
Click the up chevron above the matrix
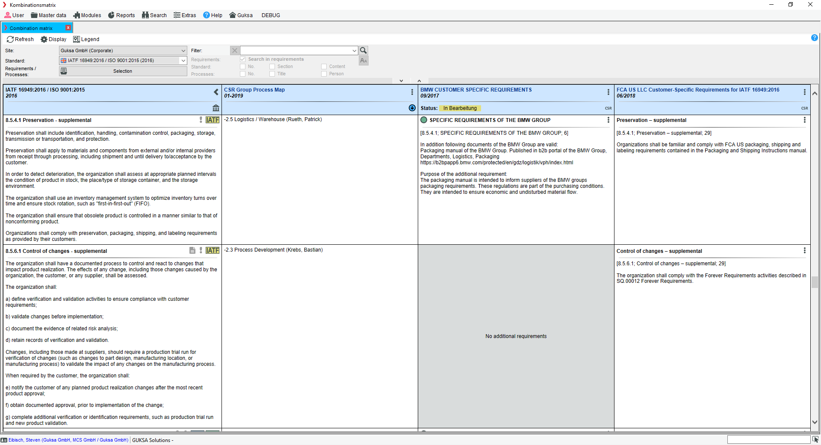pyautogui.click(x=419, y=81)
